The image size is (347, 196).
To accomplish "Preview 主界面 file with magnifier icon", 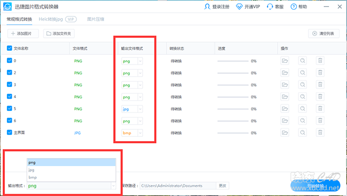I will click(303, 133).
